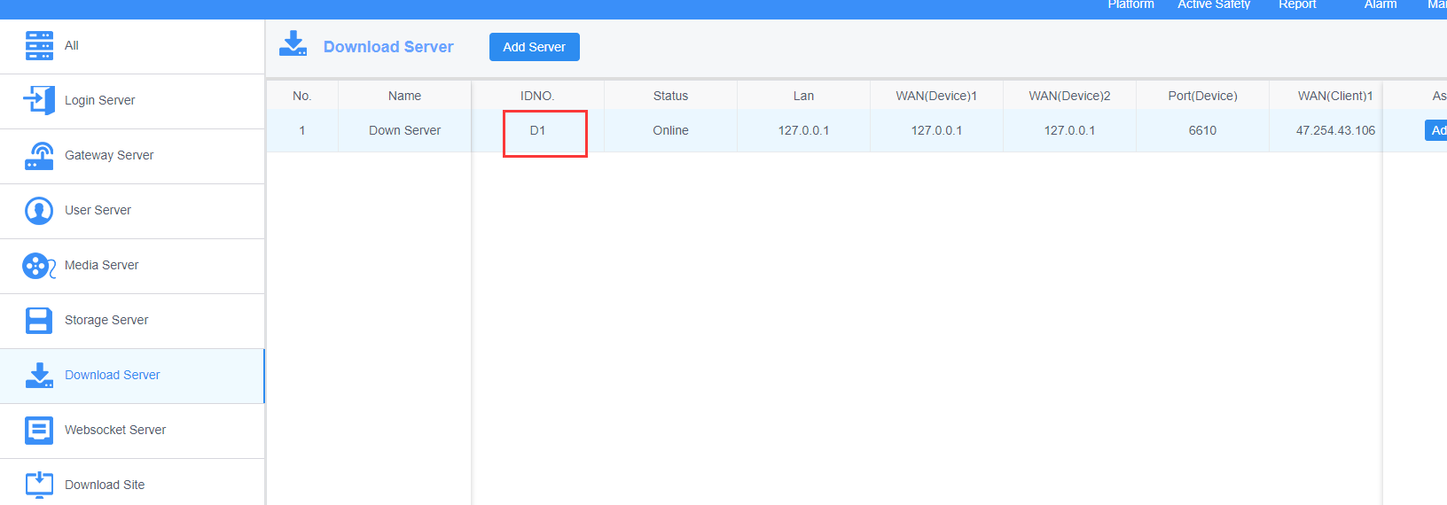Open Websocket Server section

[132, 431]
